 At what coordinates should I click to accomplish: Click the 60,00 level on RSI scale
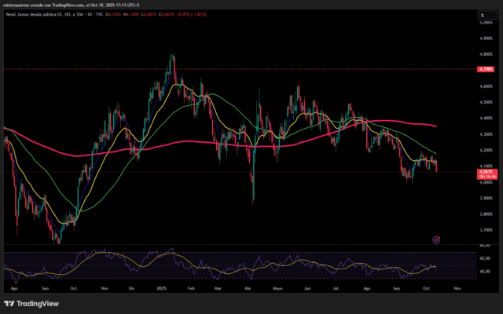[x=485, y=257]
